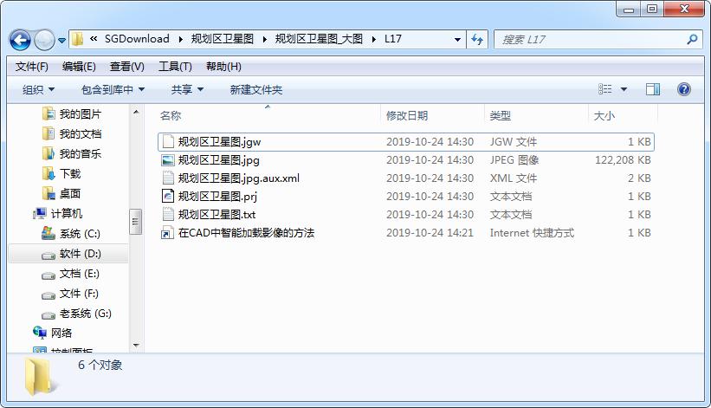
Task: Toggle the preview pane icon
Action: [x=653, y=89]
